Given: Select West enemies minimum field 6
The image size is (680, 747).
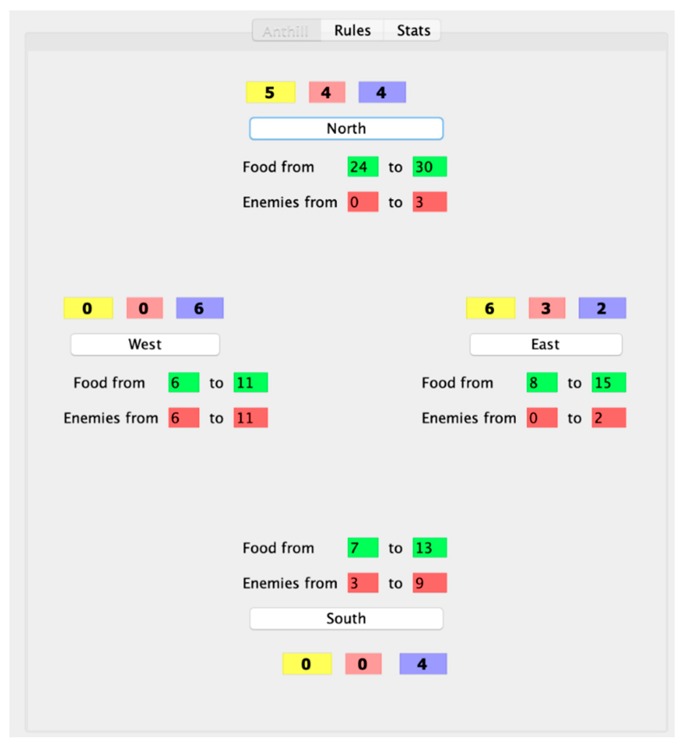Looking at the screenshot, I should (x=184, y=418).
